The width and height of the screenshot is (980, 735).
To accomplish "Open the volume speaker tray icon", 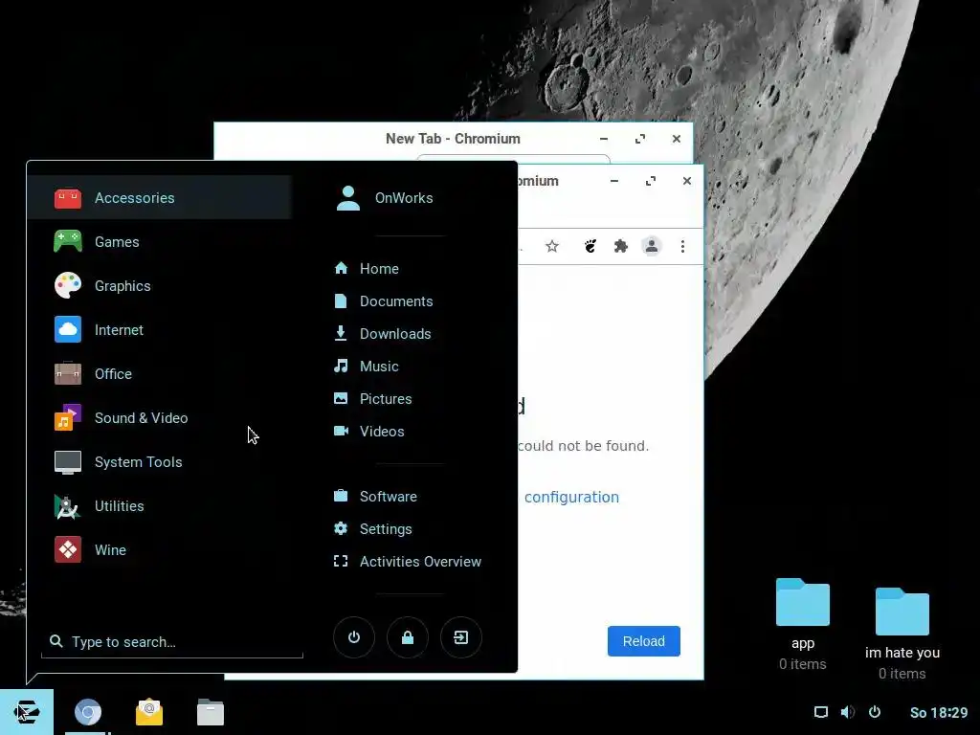I will pyautogui.click(x=848, y=712).
